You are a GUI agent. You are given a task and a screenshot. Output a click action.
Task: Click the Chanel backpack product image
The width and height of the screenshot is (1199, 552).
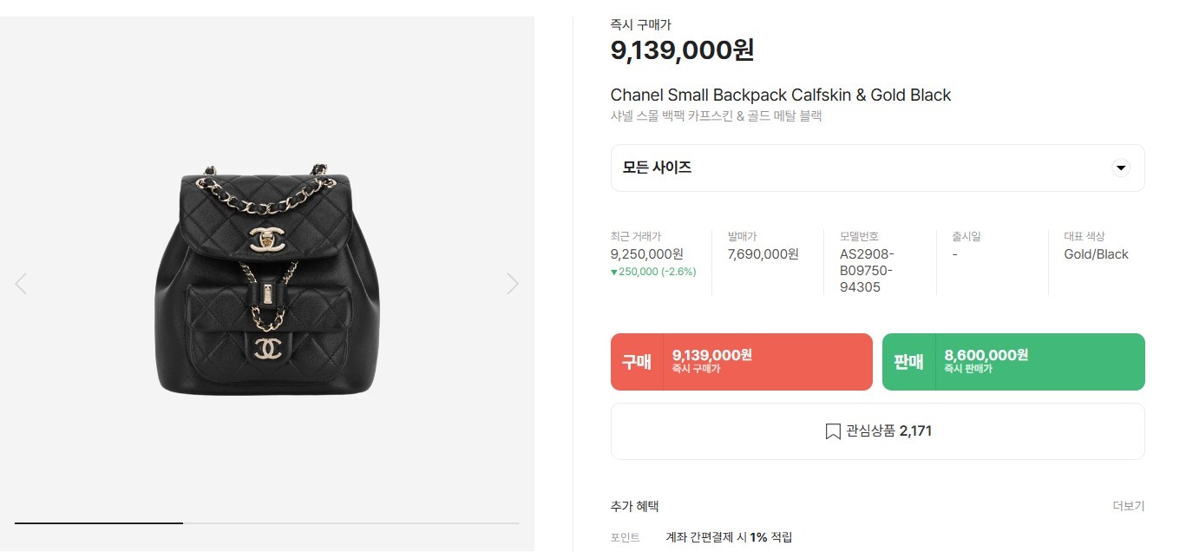coord(267,279)
